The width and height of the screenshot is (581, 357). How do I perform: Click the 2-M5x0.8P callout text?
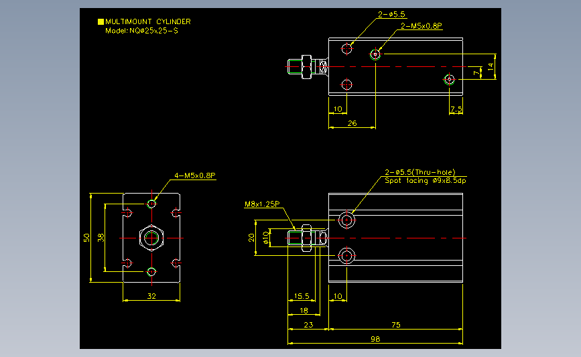[x=422, y=26]
